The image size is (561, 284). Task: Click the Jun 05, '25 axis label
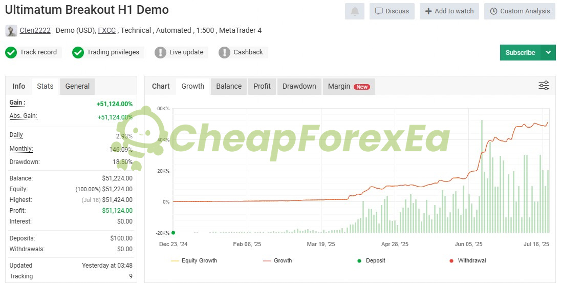tap(469, 244)
